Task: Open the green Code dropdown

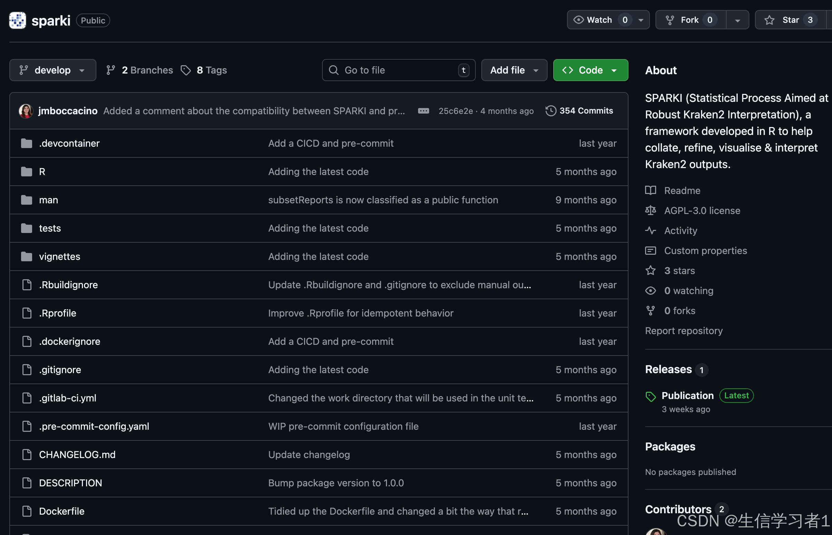Action: [x=591, y=70]
